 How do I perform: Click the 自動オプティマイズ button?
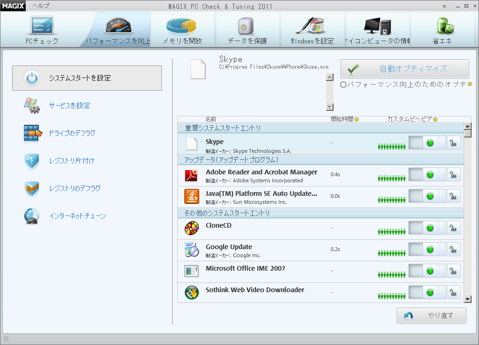pos(405,69)
